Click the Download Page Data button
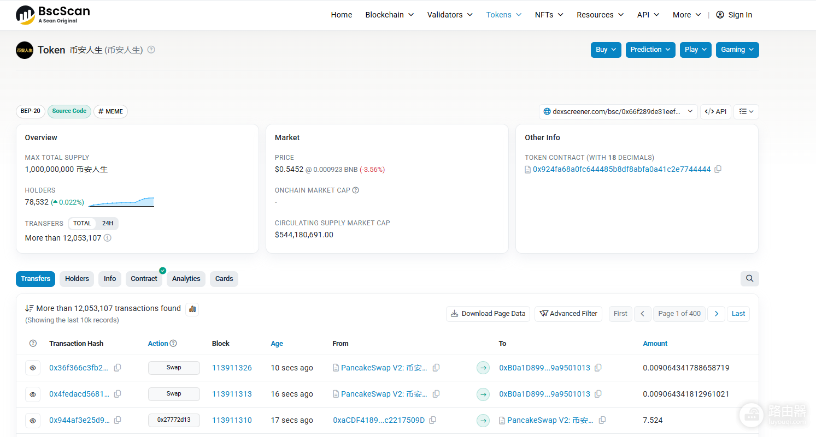 point(488,314)
